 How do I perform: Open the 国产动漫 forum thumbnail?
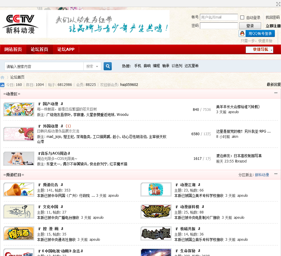tap(19, 109)
